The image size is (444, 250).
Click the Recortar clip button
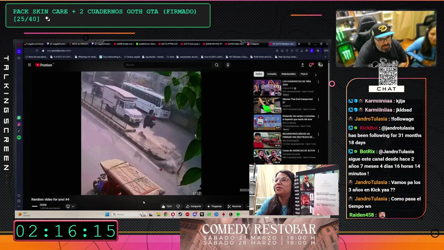pyautogui.click(x=234, y=206)
